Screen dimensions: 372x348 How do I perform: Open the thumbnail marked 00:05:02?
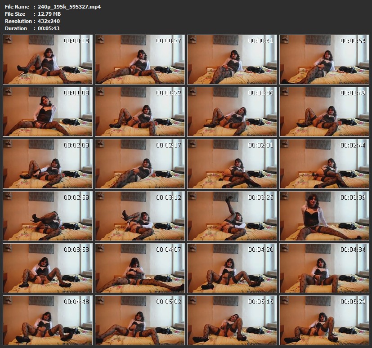[x=140, y=320]
